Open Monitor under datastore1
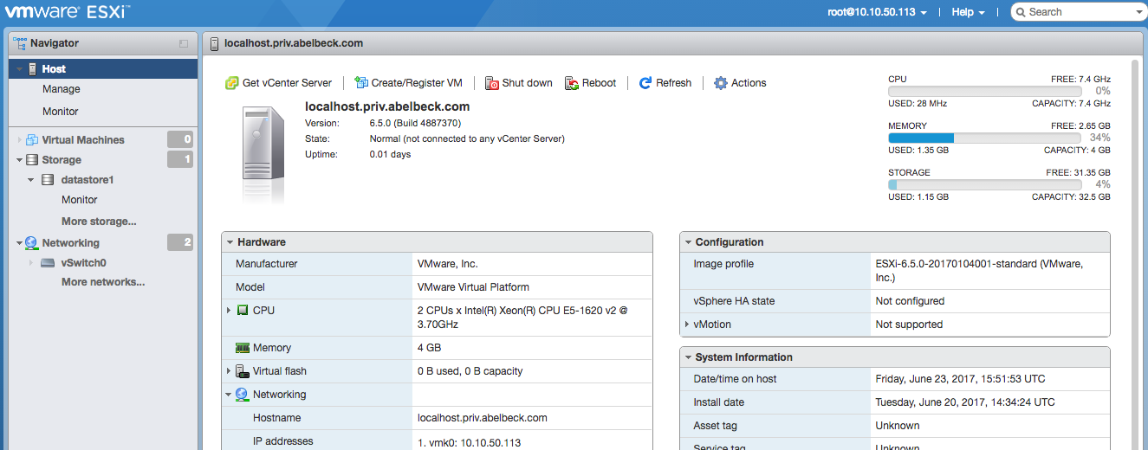 point(80,200)
